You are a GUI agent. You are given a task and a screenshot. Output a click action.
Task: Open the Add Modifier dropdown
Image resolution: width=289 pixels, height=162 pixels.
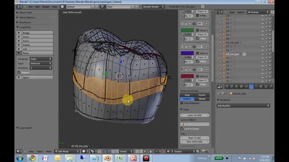pyautogui.click(x=243, y=106)
